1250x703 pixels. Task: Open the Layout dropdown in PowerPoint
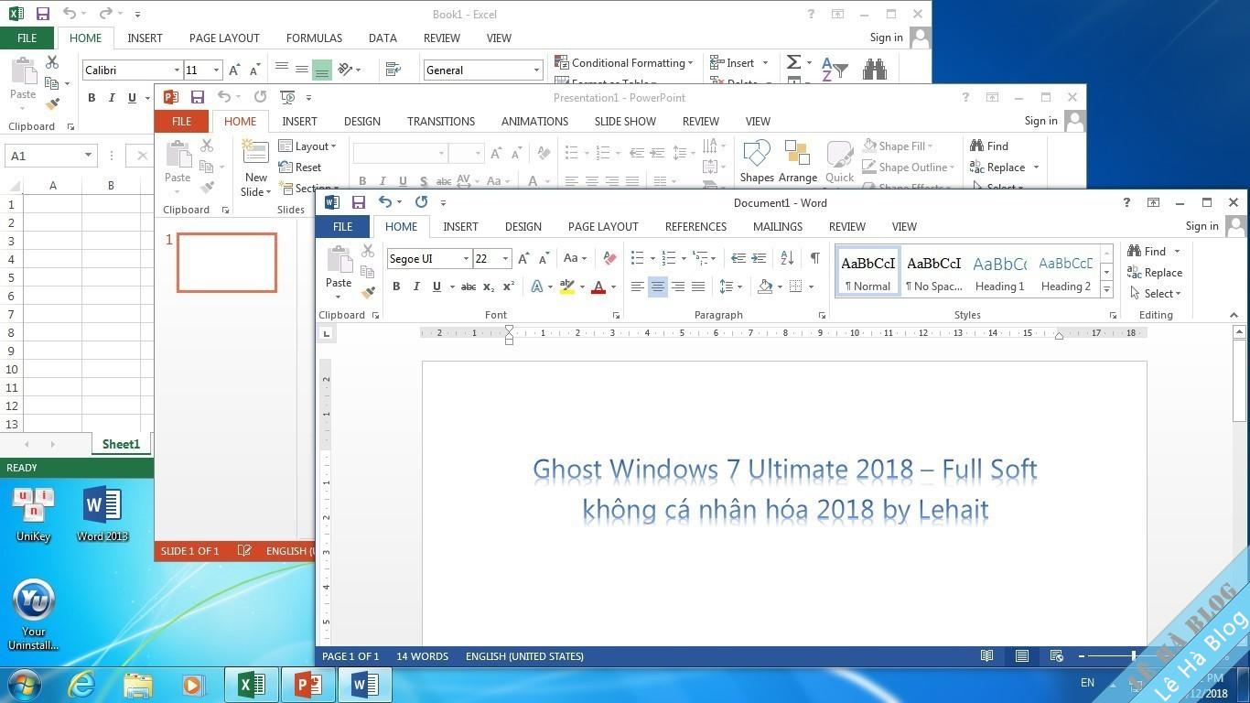pyautogui.click(x=307, y=146)
